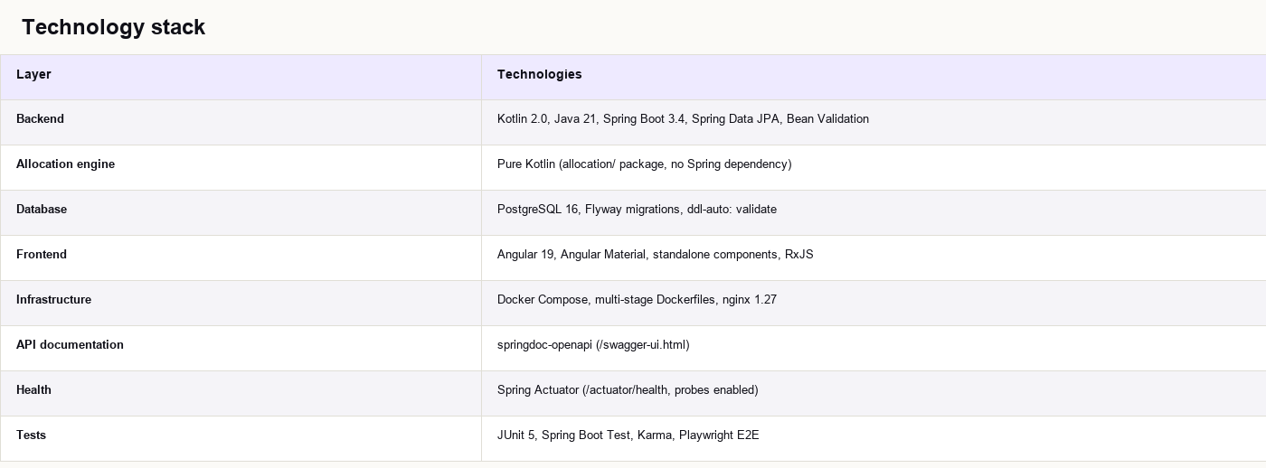
Task: Click the Pure Kotlin allocation package cell
Action: 874,167
